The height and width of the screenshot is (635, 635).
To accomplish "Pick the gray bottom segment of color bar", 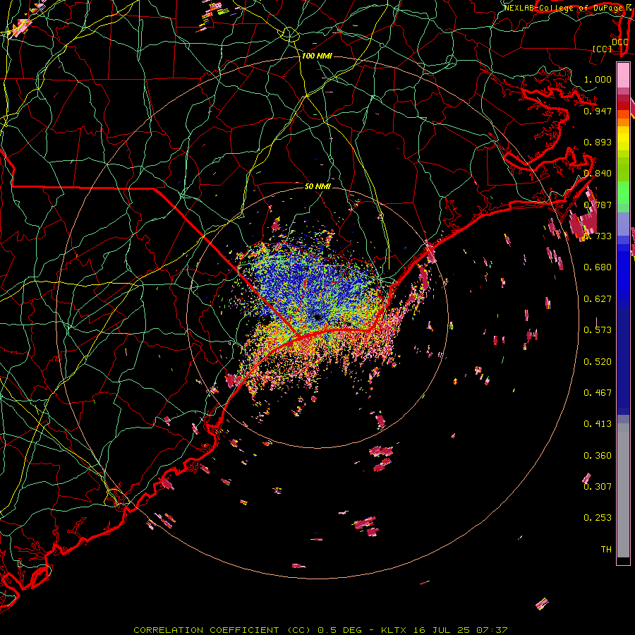I will point(623,490).
